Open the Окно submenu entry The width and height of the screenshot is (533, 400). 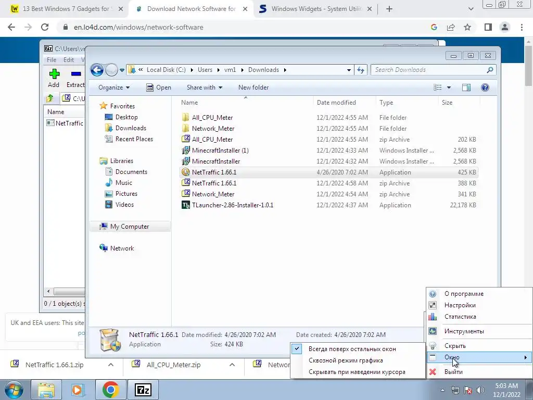click(x=479, y=357)
